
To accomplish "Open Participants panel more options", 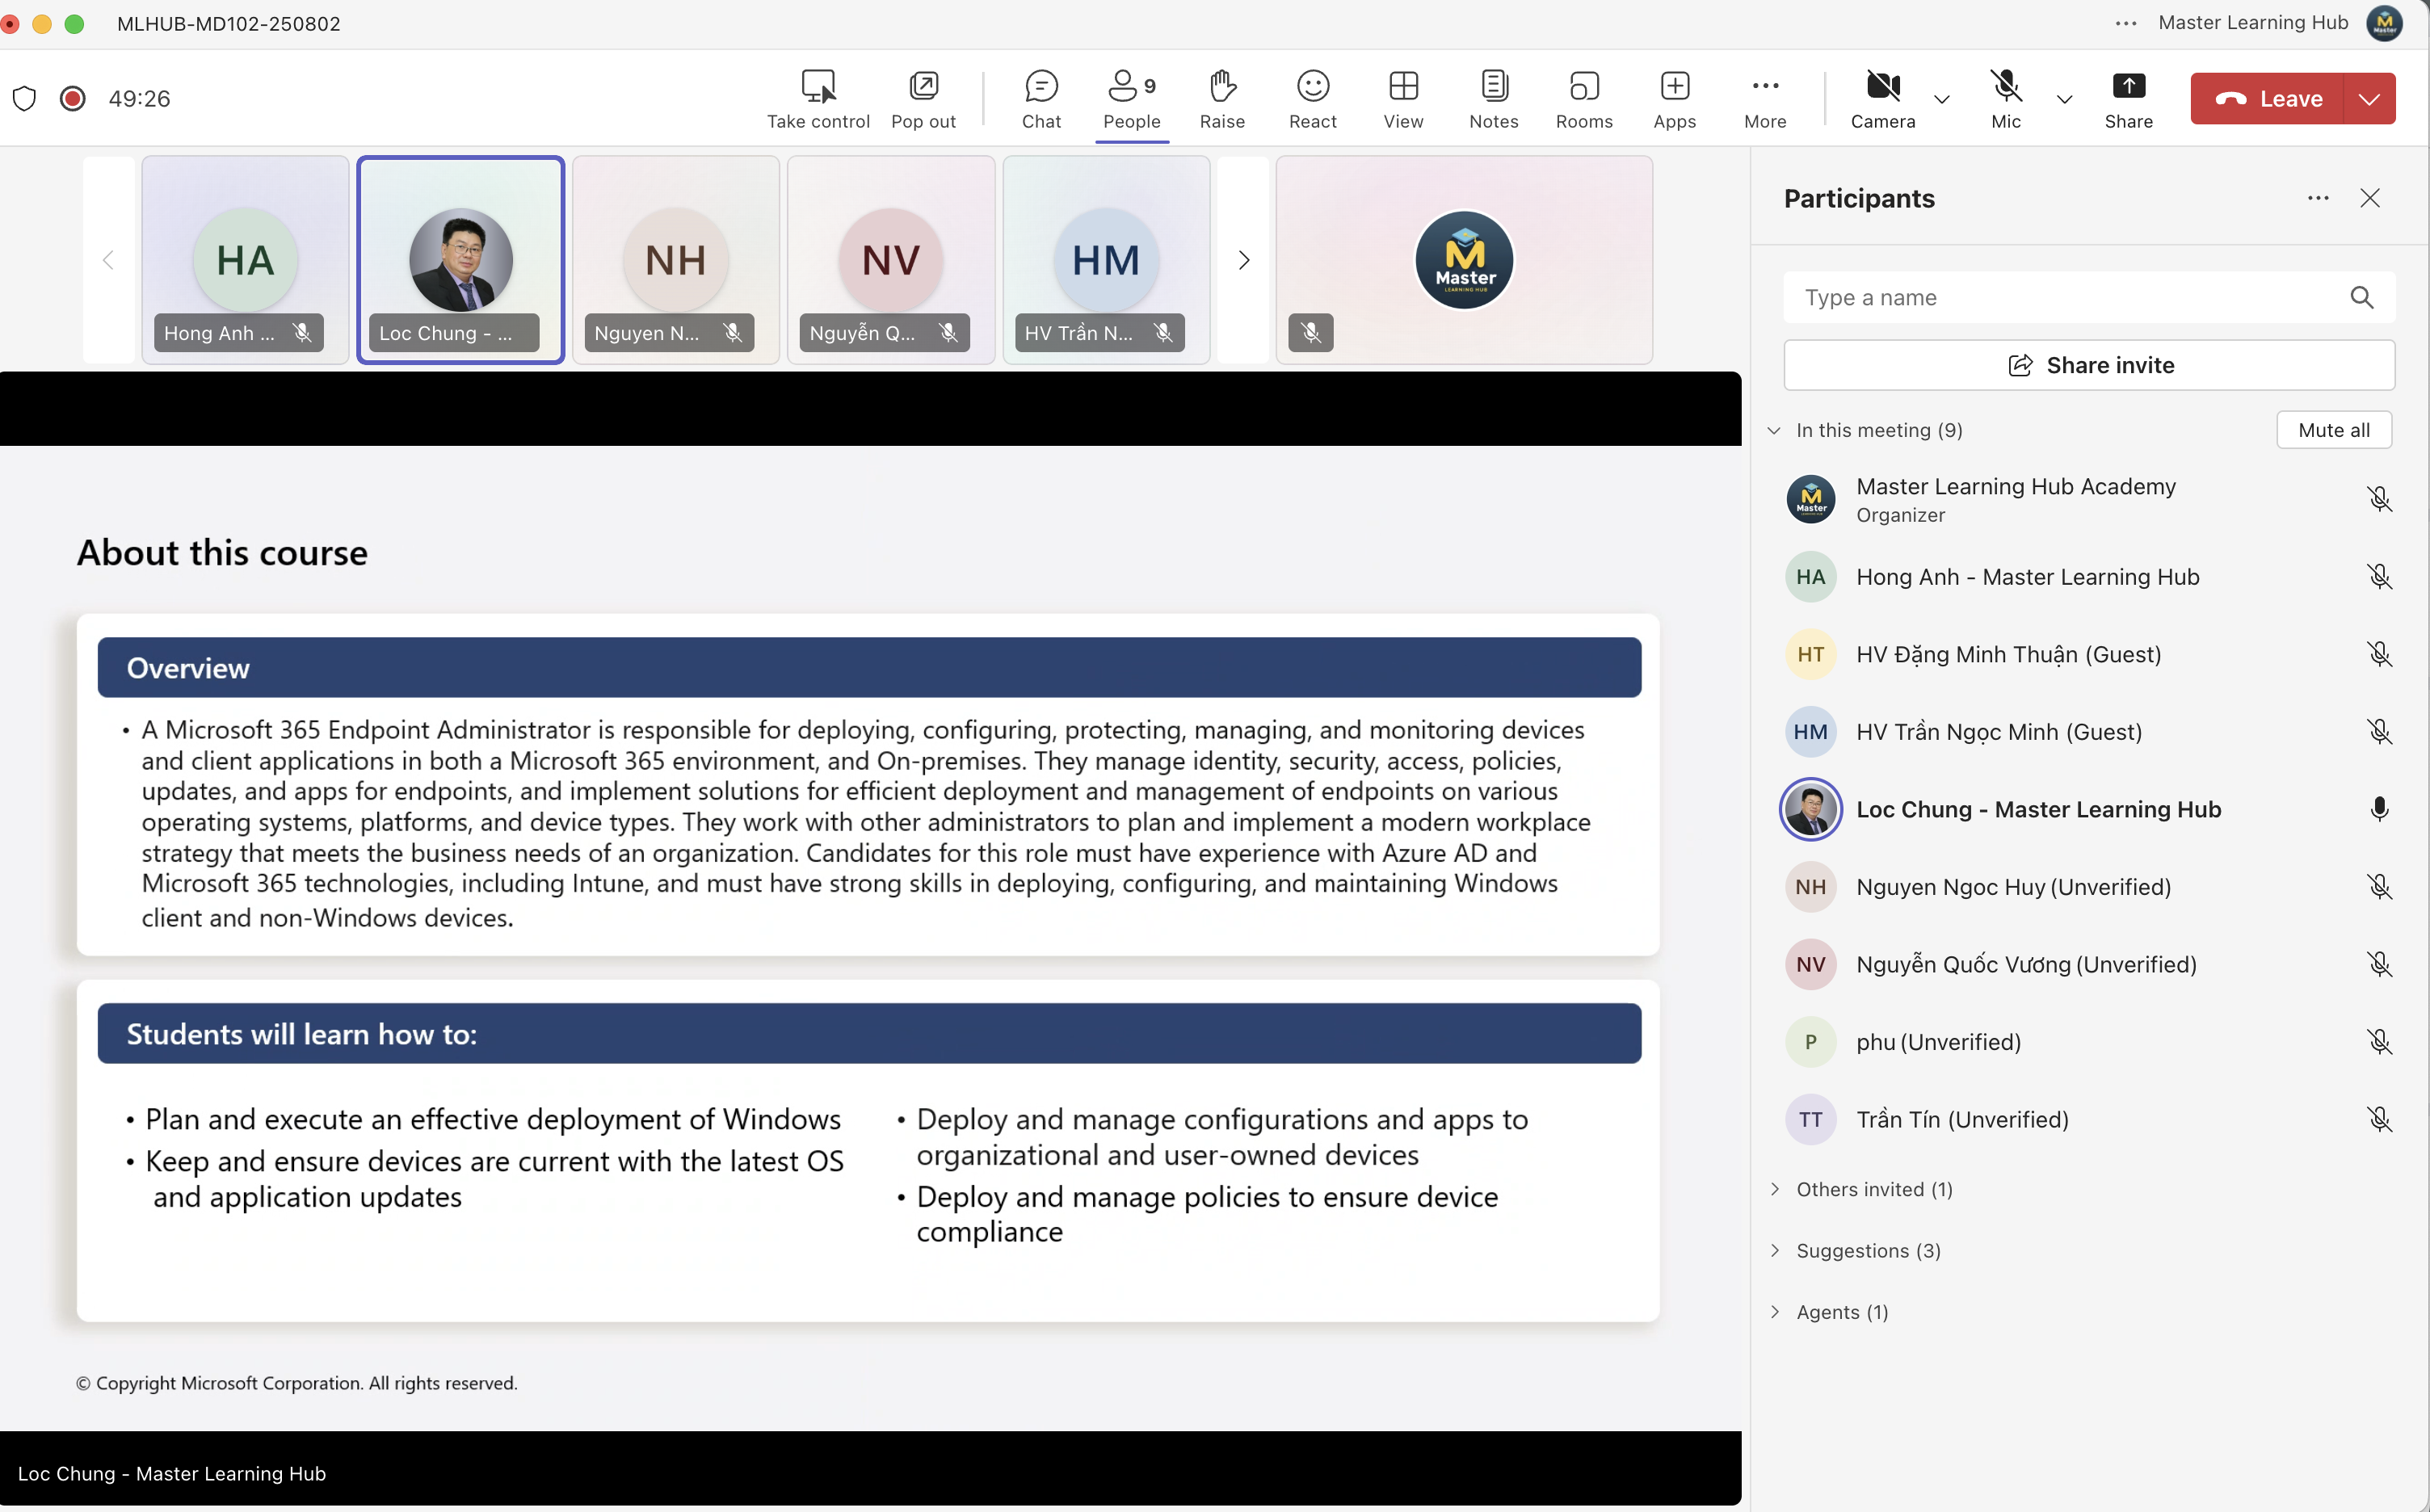I will [2318, 198].
